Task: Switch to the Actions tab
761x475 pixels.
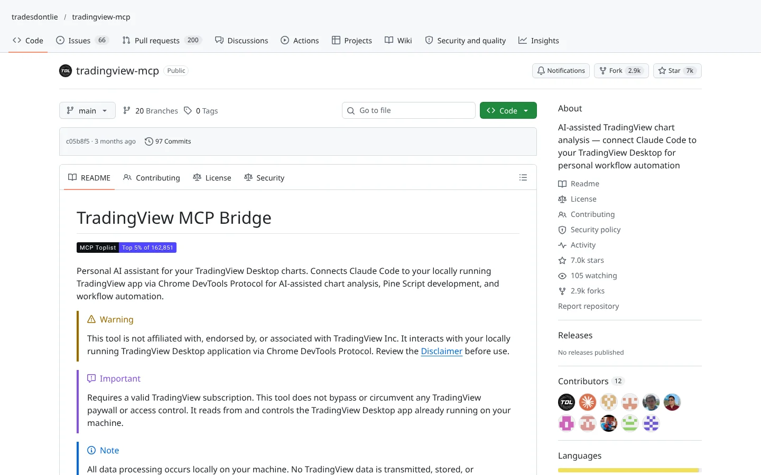Action: tap(300, 41)
